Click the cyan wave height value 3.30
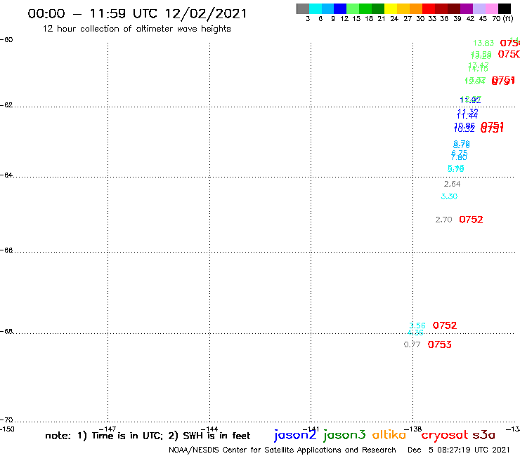 [449, 196]
